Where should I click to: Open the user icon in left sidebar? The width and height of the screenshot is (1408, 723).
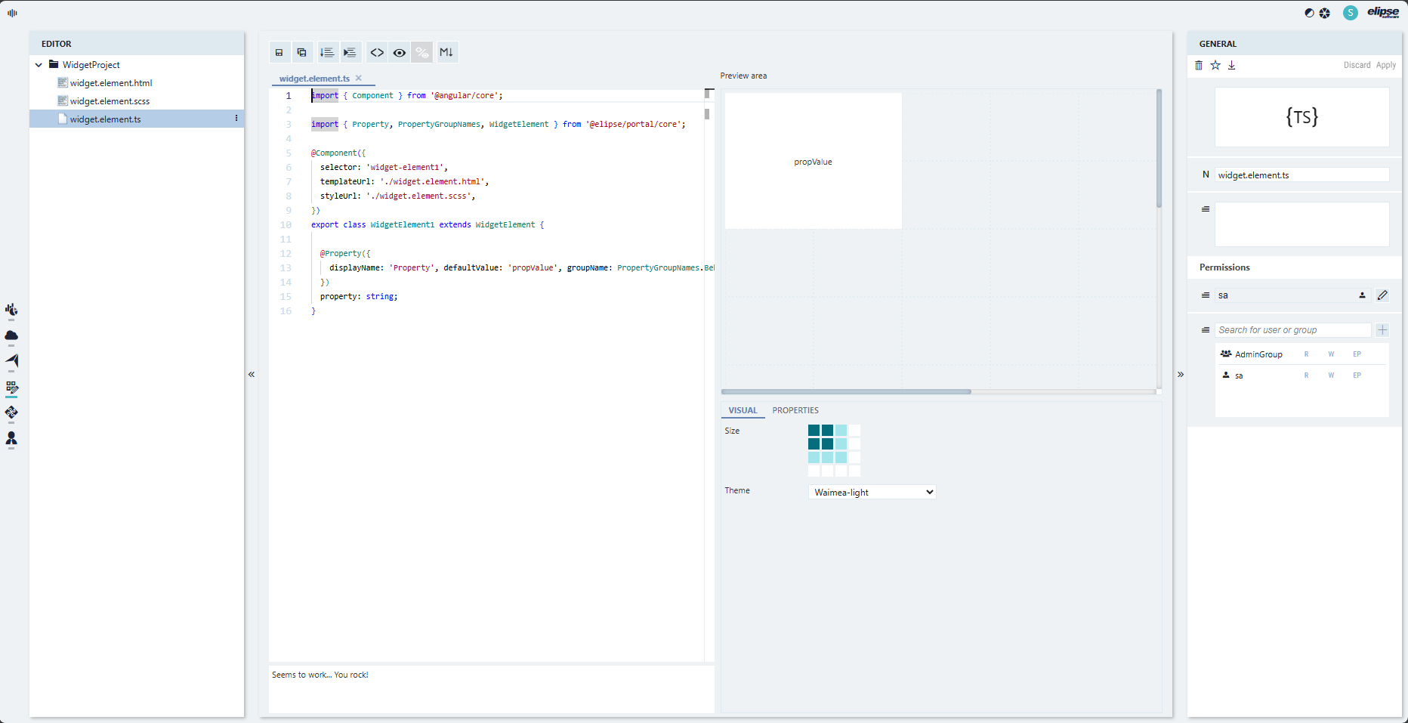pyautogui.click(x=11, y=438)
